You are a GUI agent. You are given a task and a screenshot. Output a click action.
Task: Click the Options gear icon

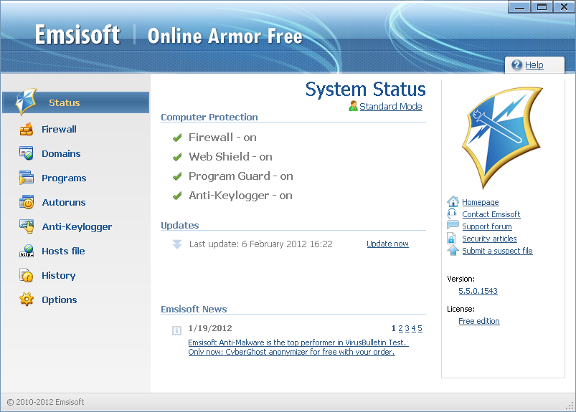tap(27, 300)
